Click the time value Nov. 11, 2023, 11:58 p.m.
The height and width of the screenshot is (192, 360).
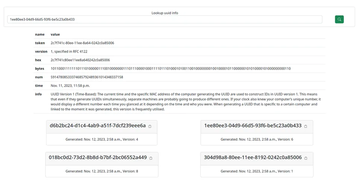[70, 85]
